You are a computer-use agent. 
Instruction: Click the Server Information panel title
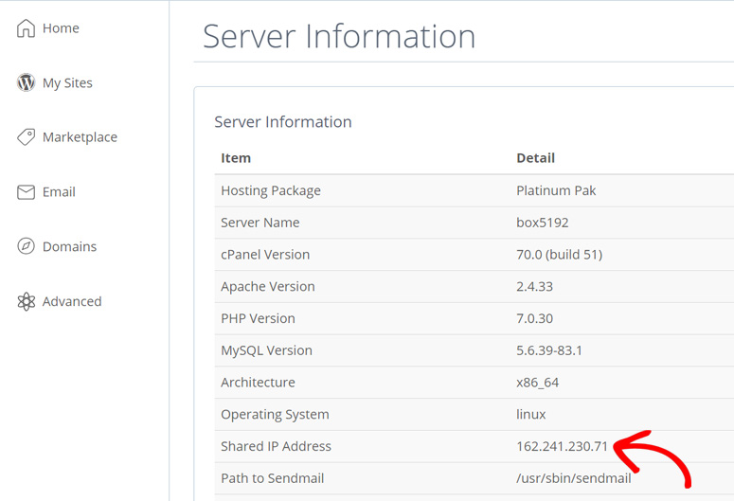283,122
